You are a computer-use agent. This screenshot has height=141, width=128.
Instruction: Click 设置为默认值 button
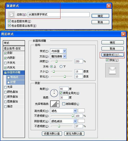(52, 134)
